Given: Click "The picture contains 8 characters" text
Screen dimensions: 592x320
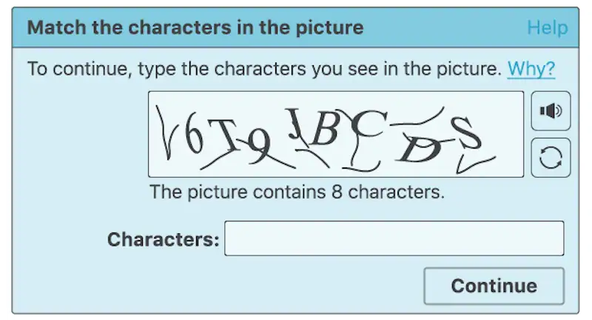Looking at the screenshot, I should pos(297,193).
